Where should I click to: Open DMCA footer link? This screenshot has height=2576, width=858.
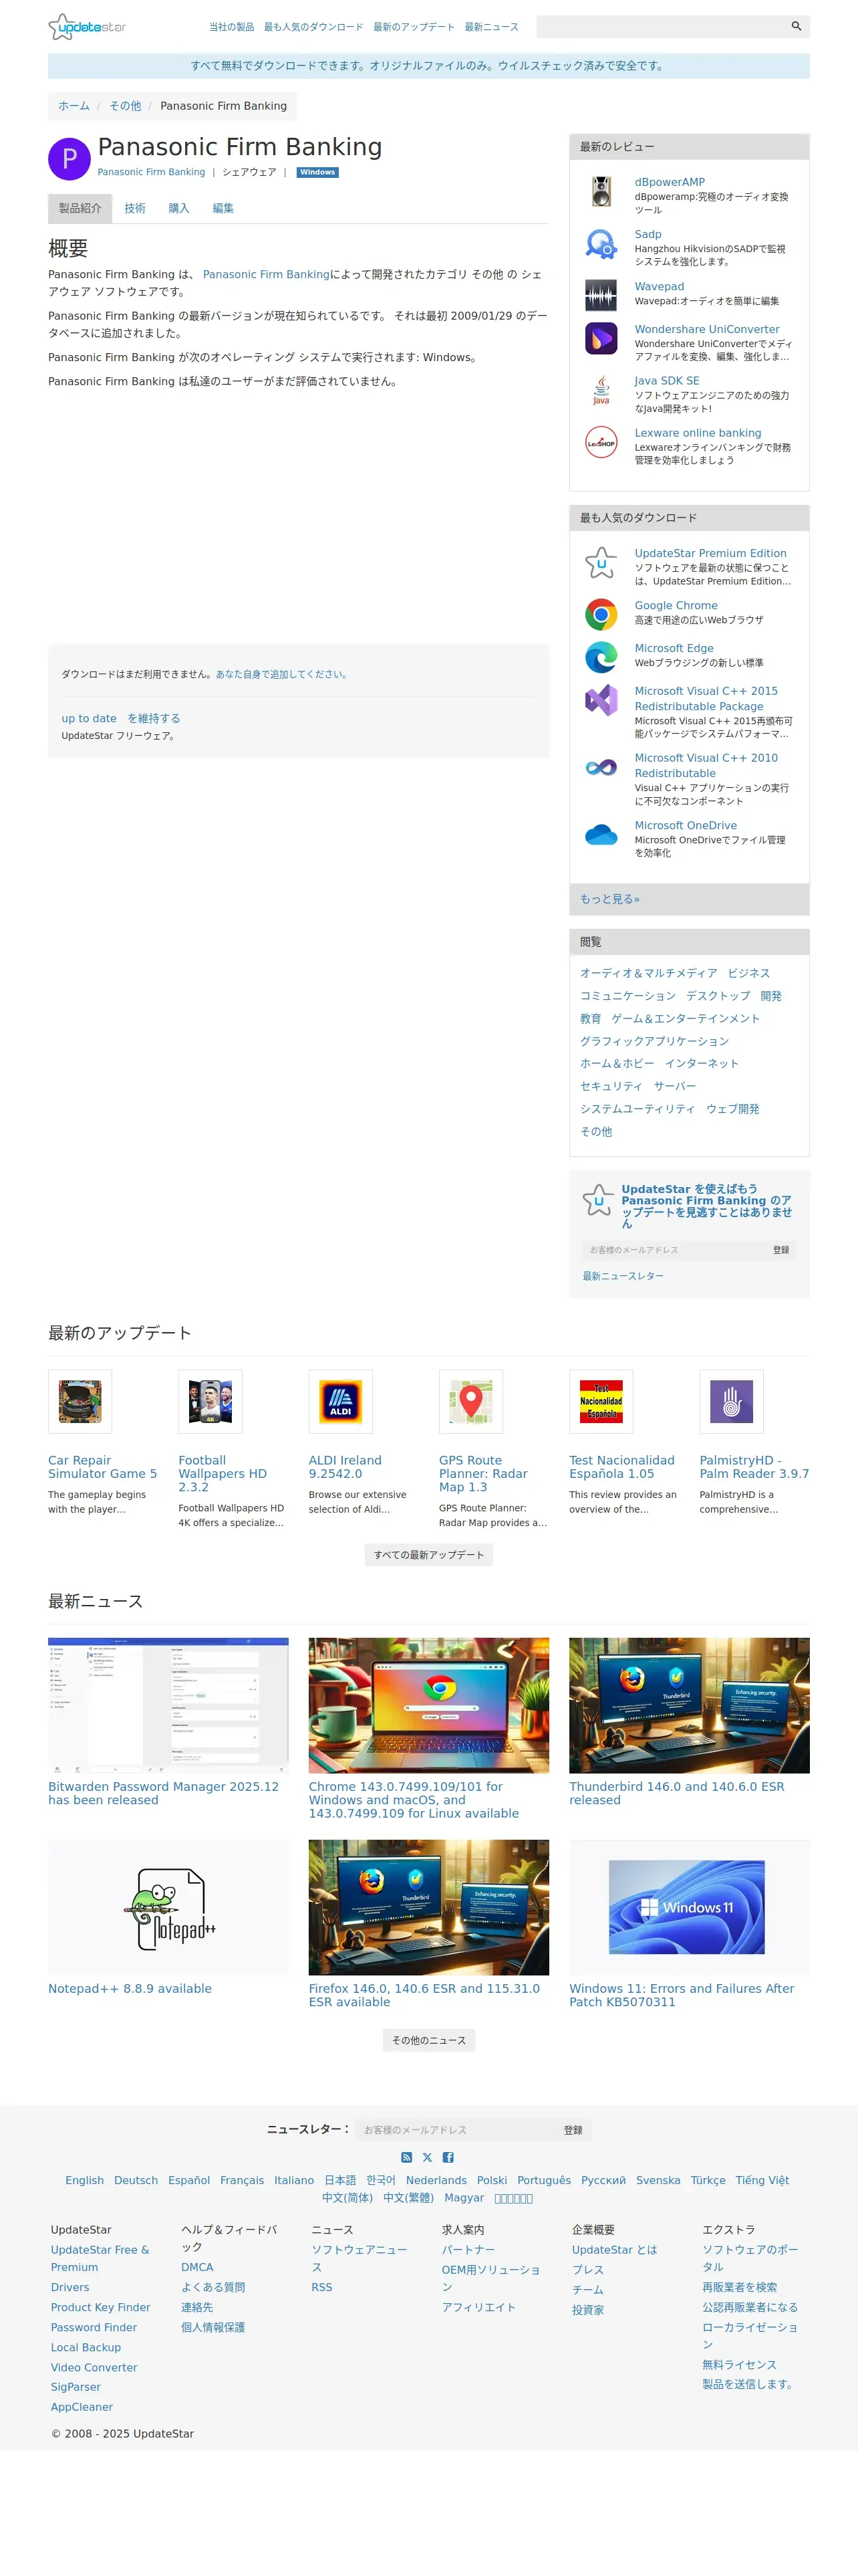(x=198, y=2267)
